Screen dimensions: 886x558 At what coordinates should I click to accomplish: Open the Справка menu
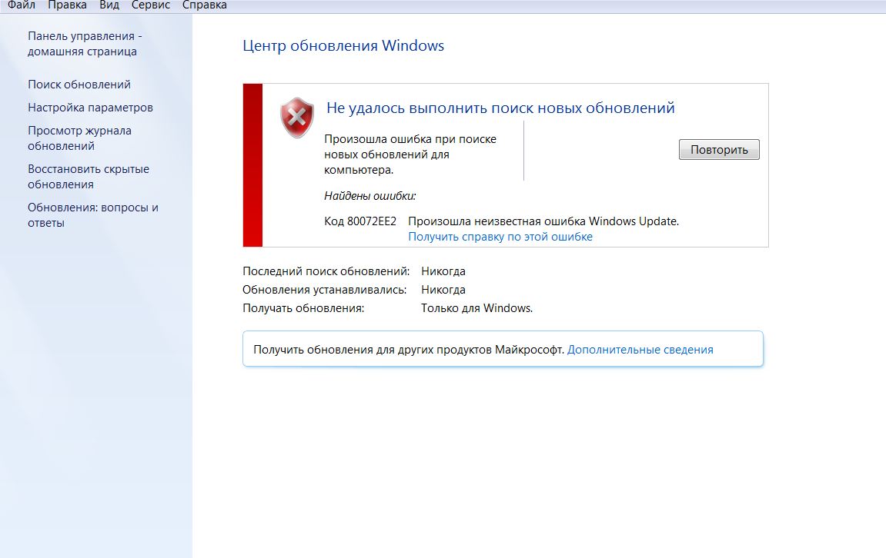coord(205,5)
